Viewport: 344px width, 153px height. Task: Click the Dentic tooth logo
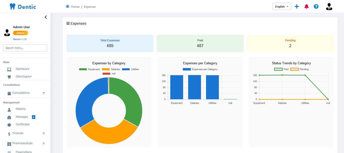click(12, 7)
